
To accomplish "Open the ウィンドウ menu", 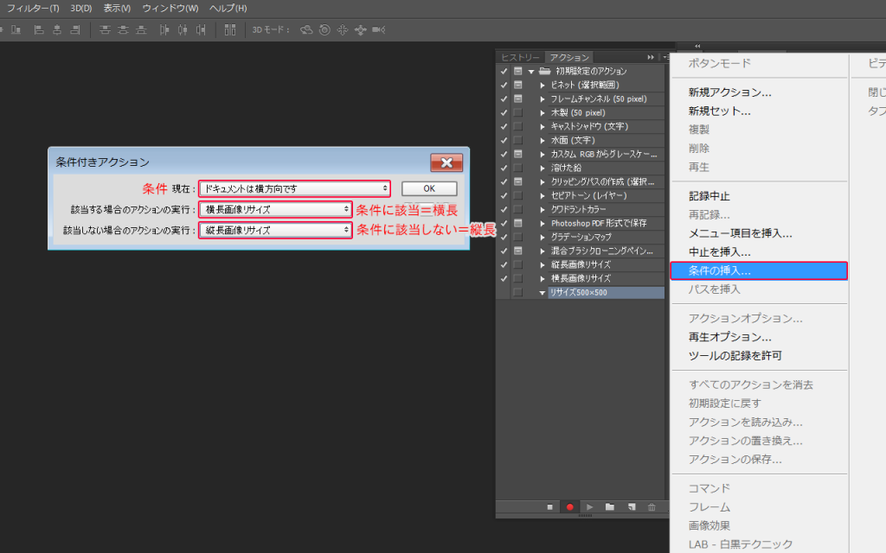I will click(170, 9).
